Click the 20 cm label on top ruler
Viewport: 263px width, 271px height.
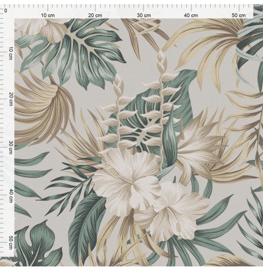click(x=95, y=15)
